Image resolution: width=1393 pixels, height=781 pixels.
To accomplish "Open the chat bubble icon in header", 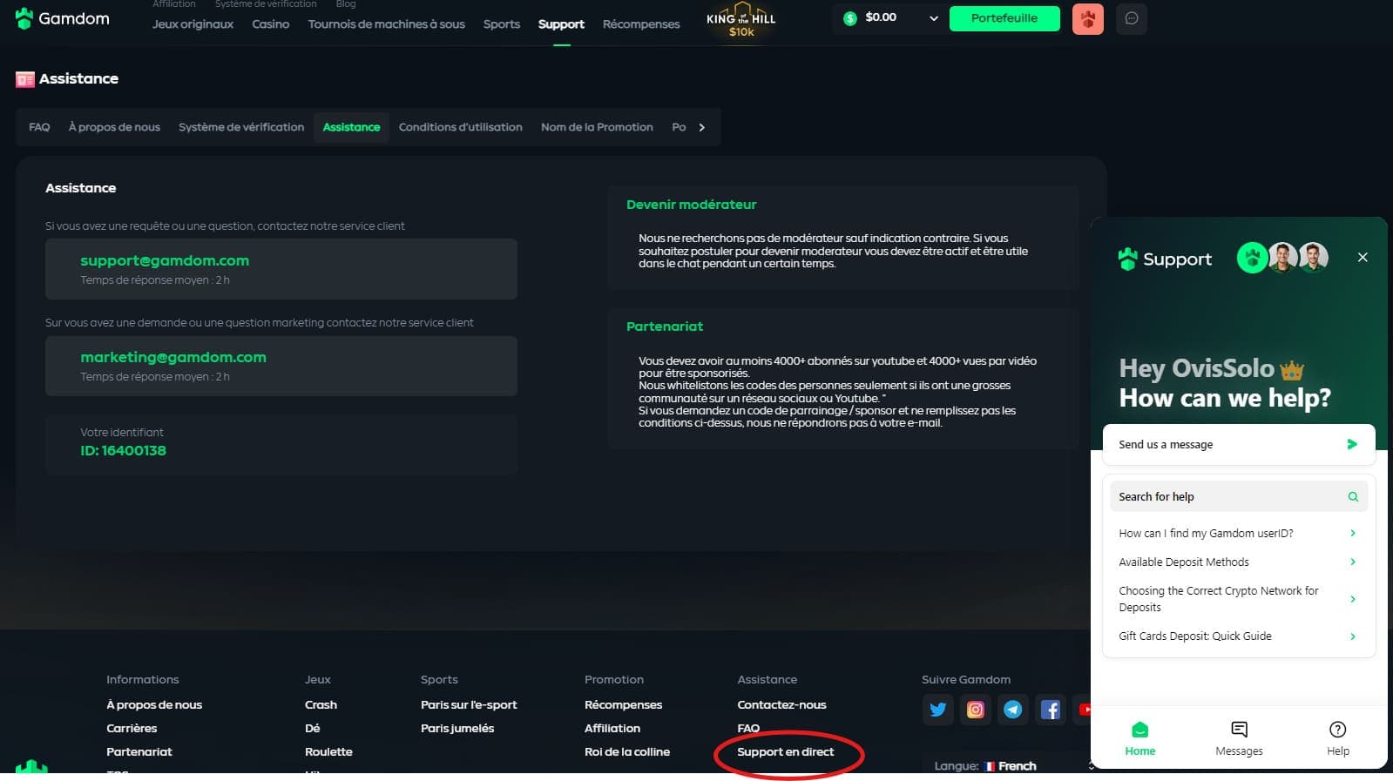I will (1131, 18).
